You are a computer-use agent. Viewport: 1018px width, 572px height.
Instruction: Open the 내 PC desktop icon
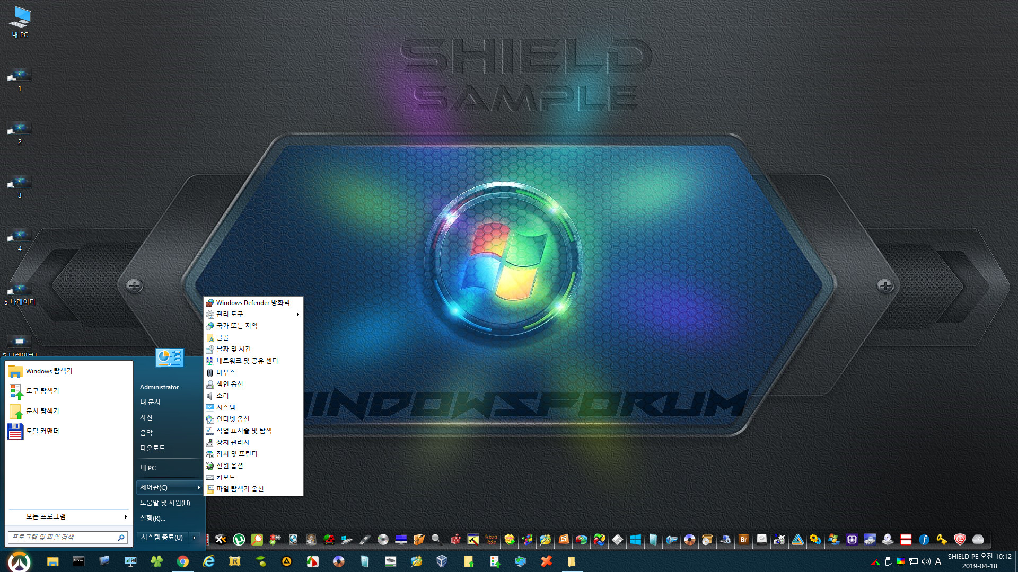(x=20, y=22)
